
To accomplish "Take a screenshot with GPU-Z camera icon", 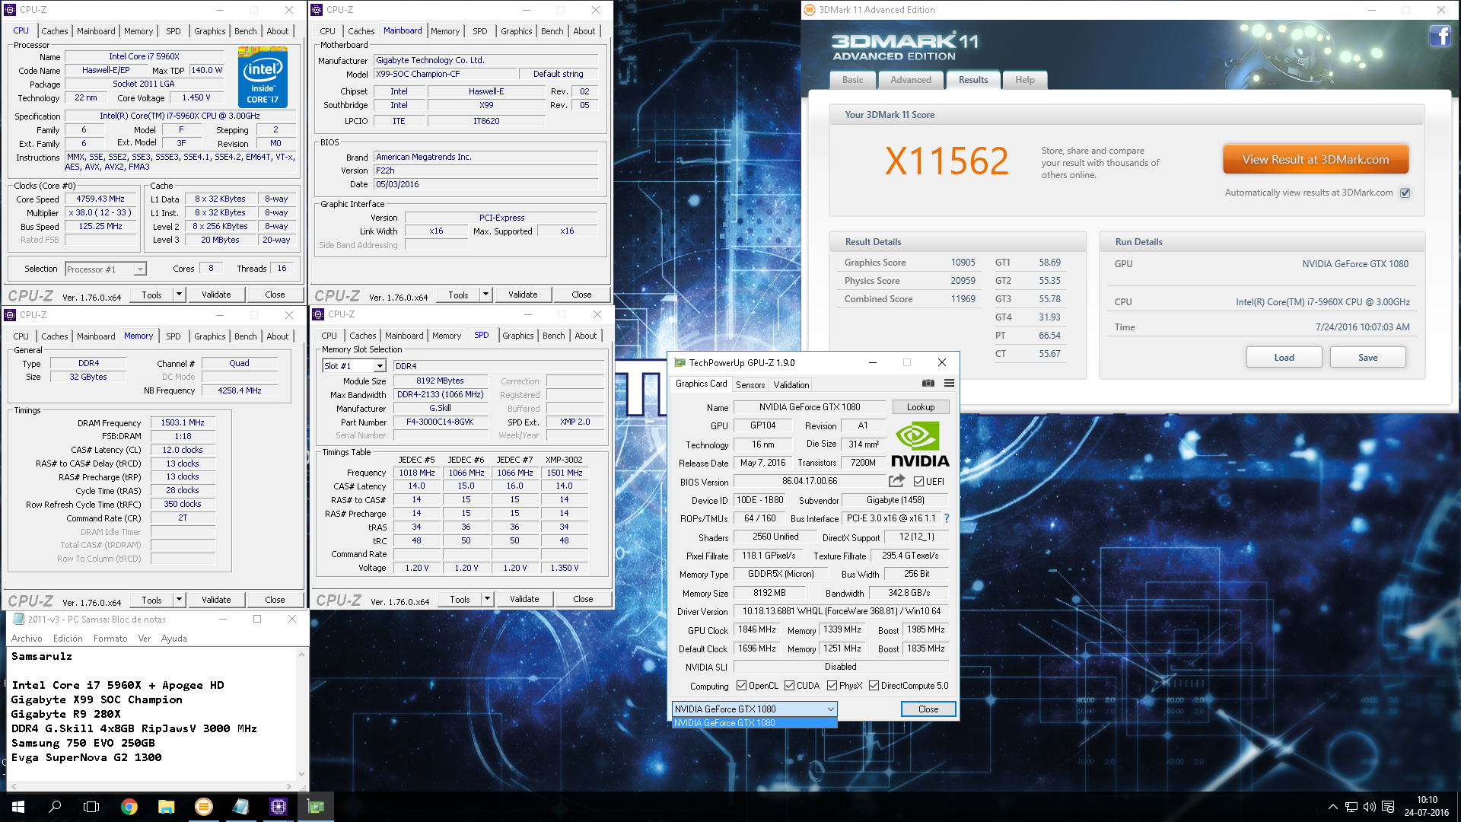I will (928, 384).
